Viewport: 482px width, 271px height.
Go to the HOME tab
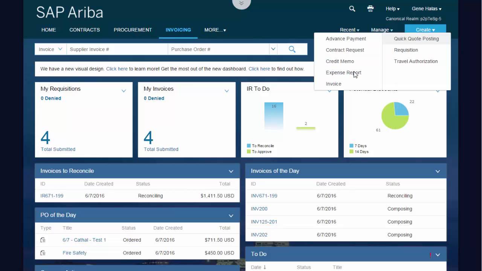click(x=49, y=30)
